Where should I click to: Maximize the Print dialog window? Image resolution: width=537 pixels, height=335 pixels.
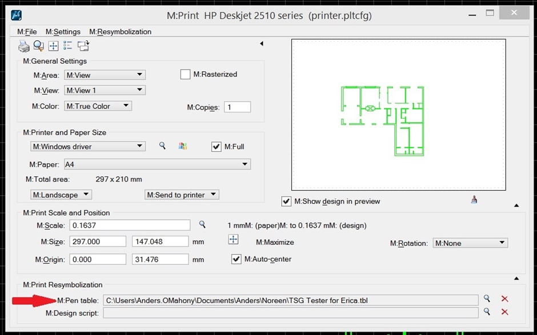pos(490,13)
